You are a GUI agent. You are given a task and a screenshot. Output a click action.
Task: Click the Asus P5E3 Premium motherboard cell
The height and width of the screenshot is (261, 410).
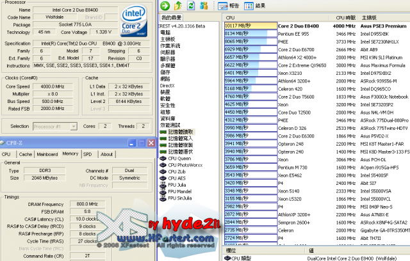(383, 26)
